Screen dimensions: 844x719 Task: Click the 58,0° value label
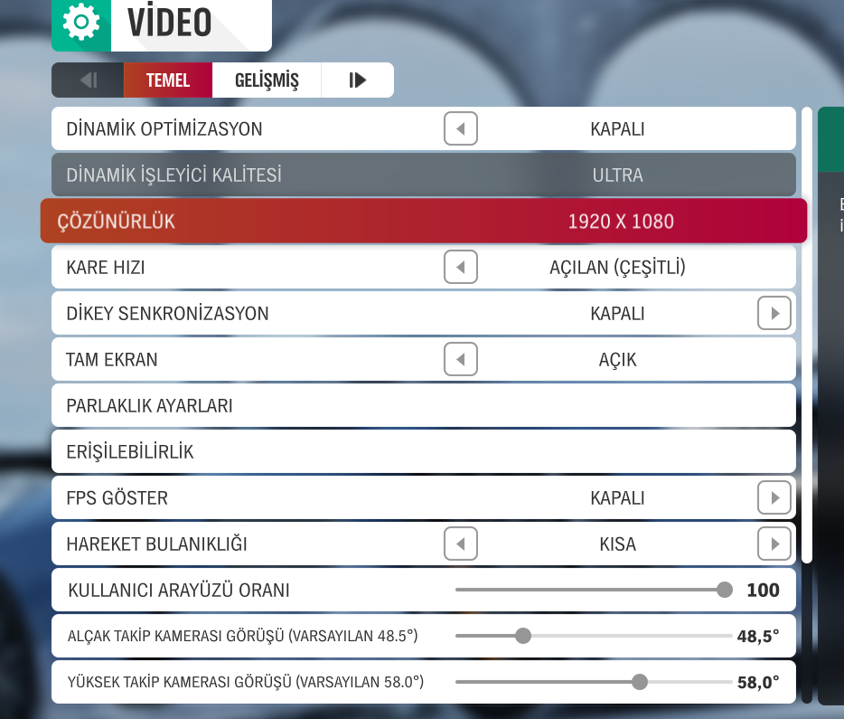pos(758,683)
